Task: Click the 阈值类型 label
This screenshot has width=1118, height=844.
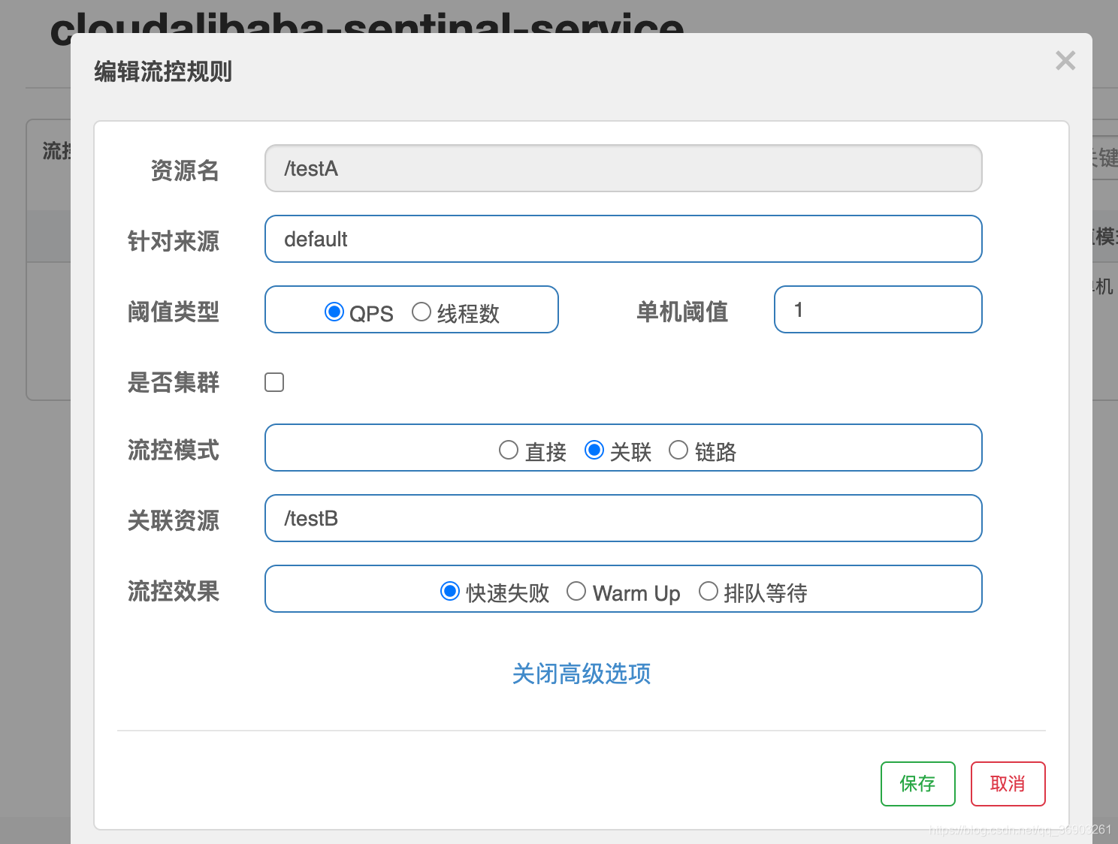Action: point(174,312)
